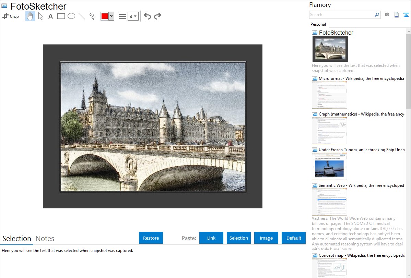
Task: Undo the last edit
Action: coord(147,16)
